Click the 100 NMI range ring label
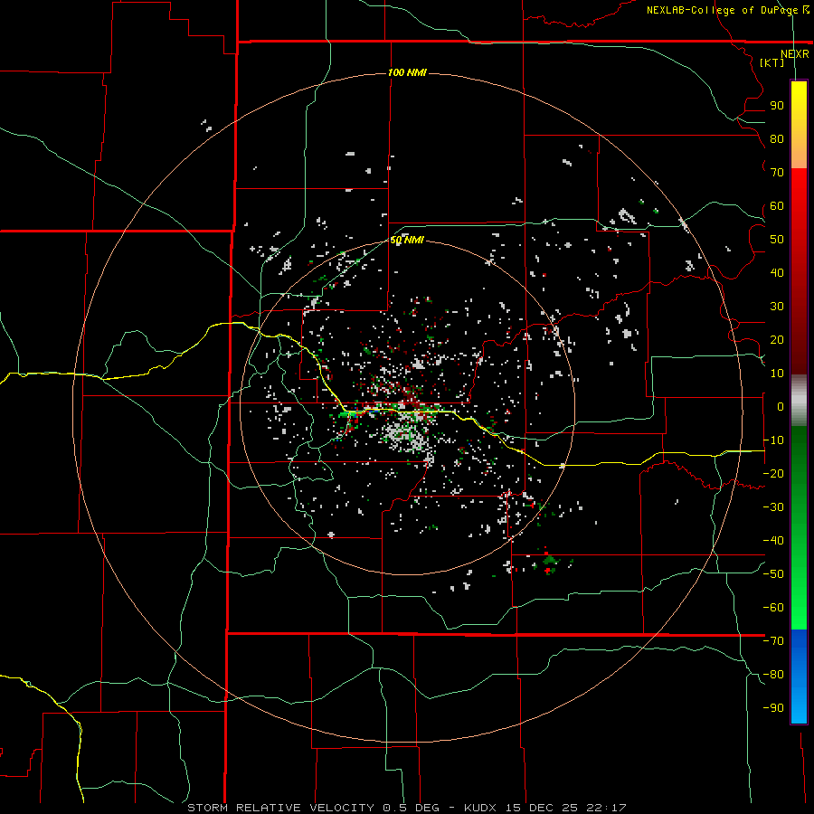 click(408, 72)
